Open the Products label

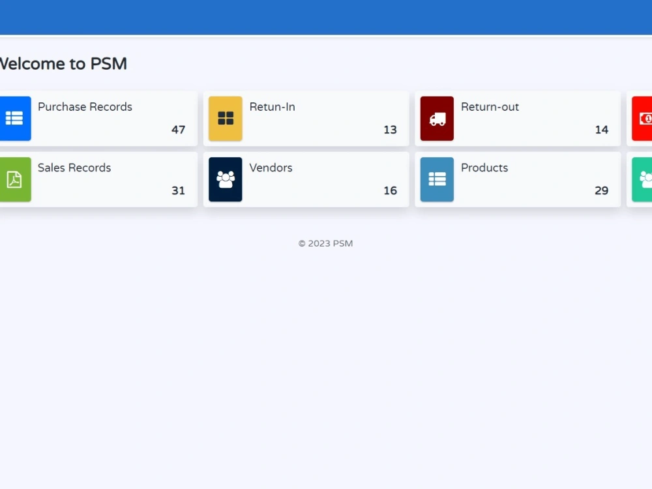(x=484, y=168)
